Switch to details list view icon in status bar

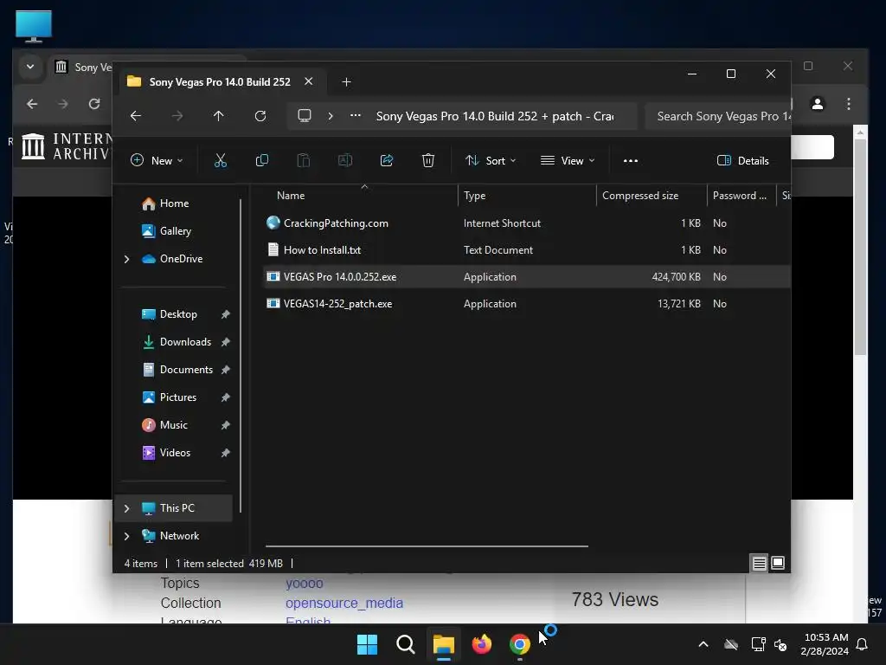click(x=759, y=563)
